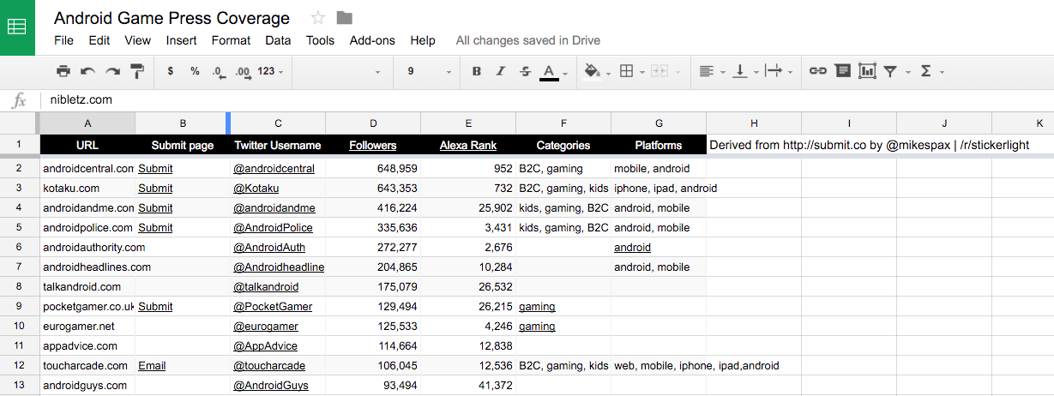Format selection as currency

(171, 71)
